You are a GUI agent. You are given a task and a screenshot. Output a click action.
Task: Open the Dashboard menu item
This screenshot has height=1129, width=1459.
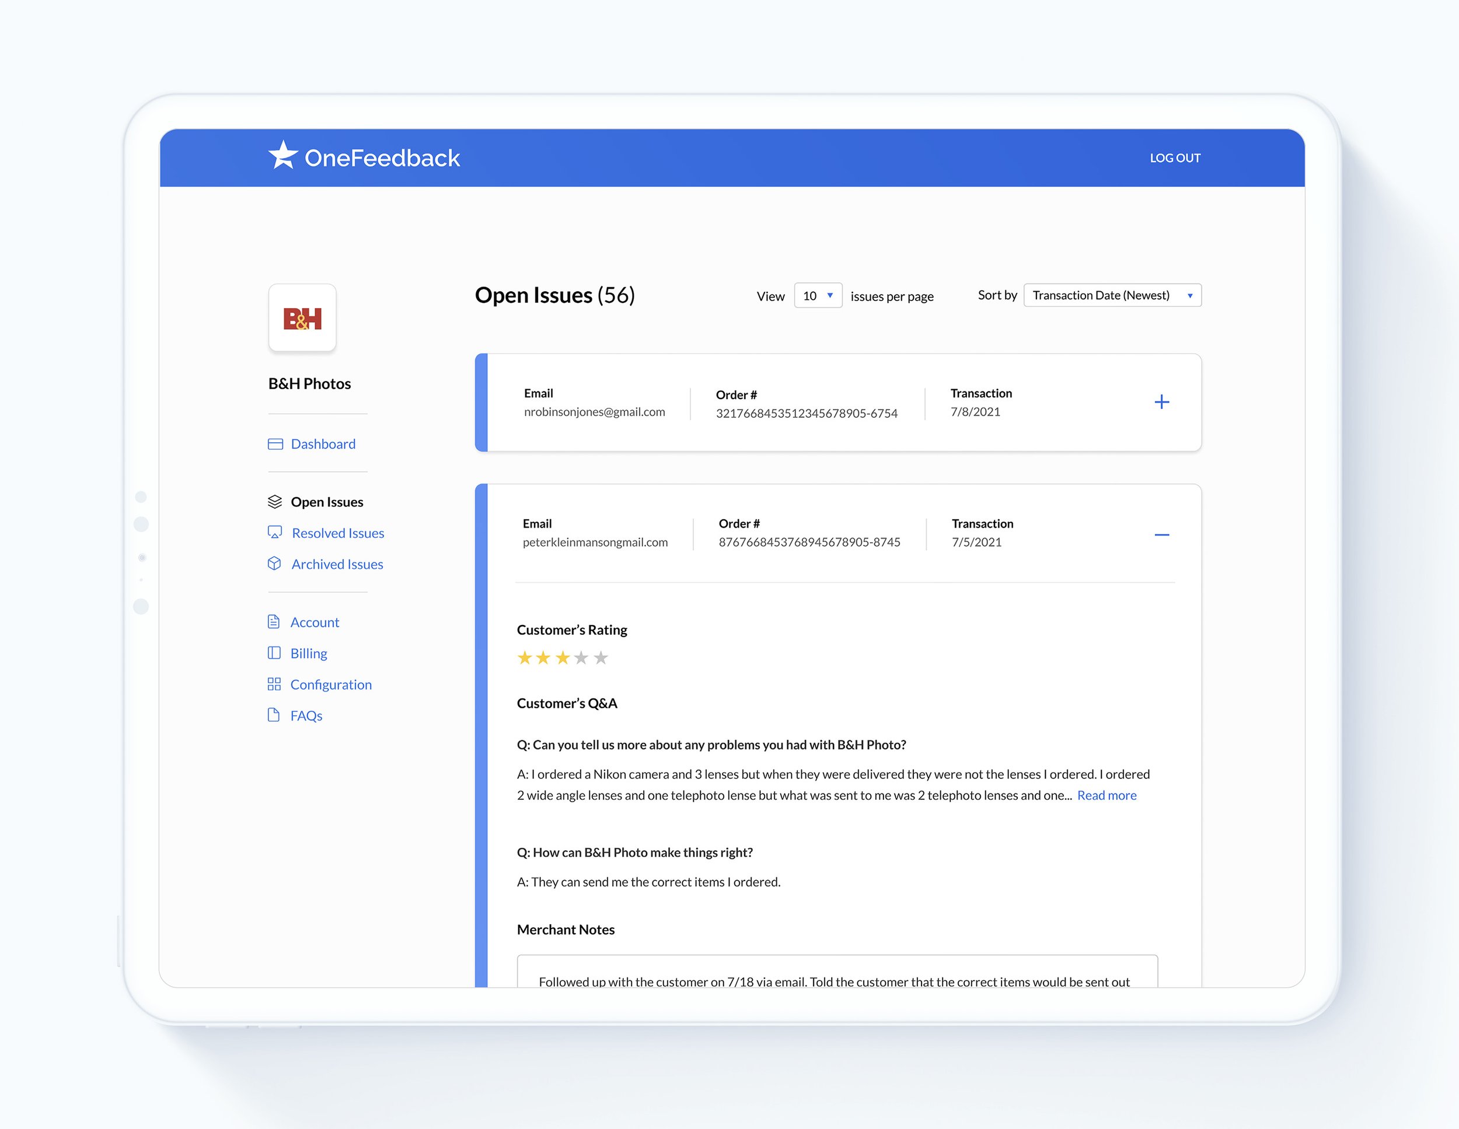[323, 444]
